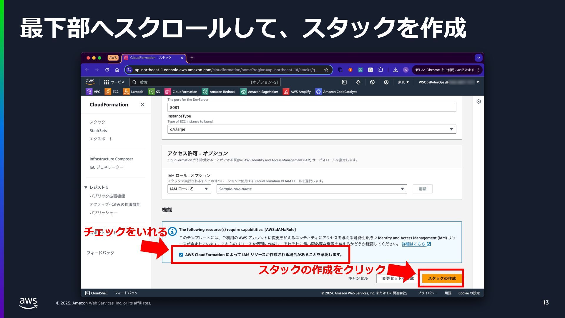The height and width of the screenshot is (318, 565).
Task: Click the Lambda shortcut icon
Action: [x=126, y=92]
